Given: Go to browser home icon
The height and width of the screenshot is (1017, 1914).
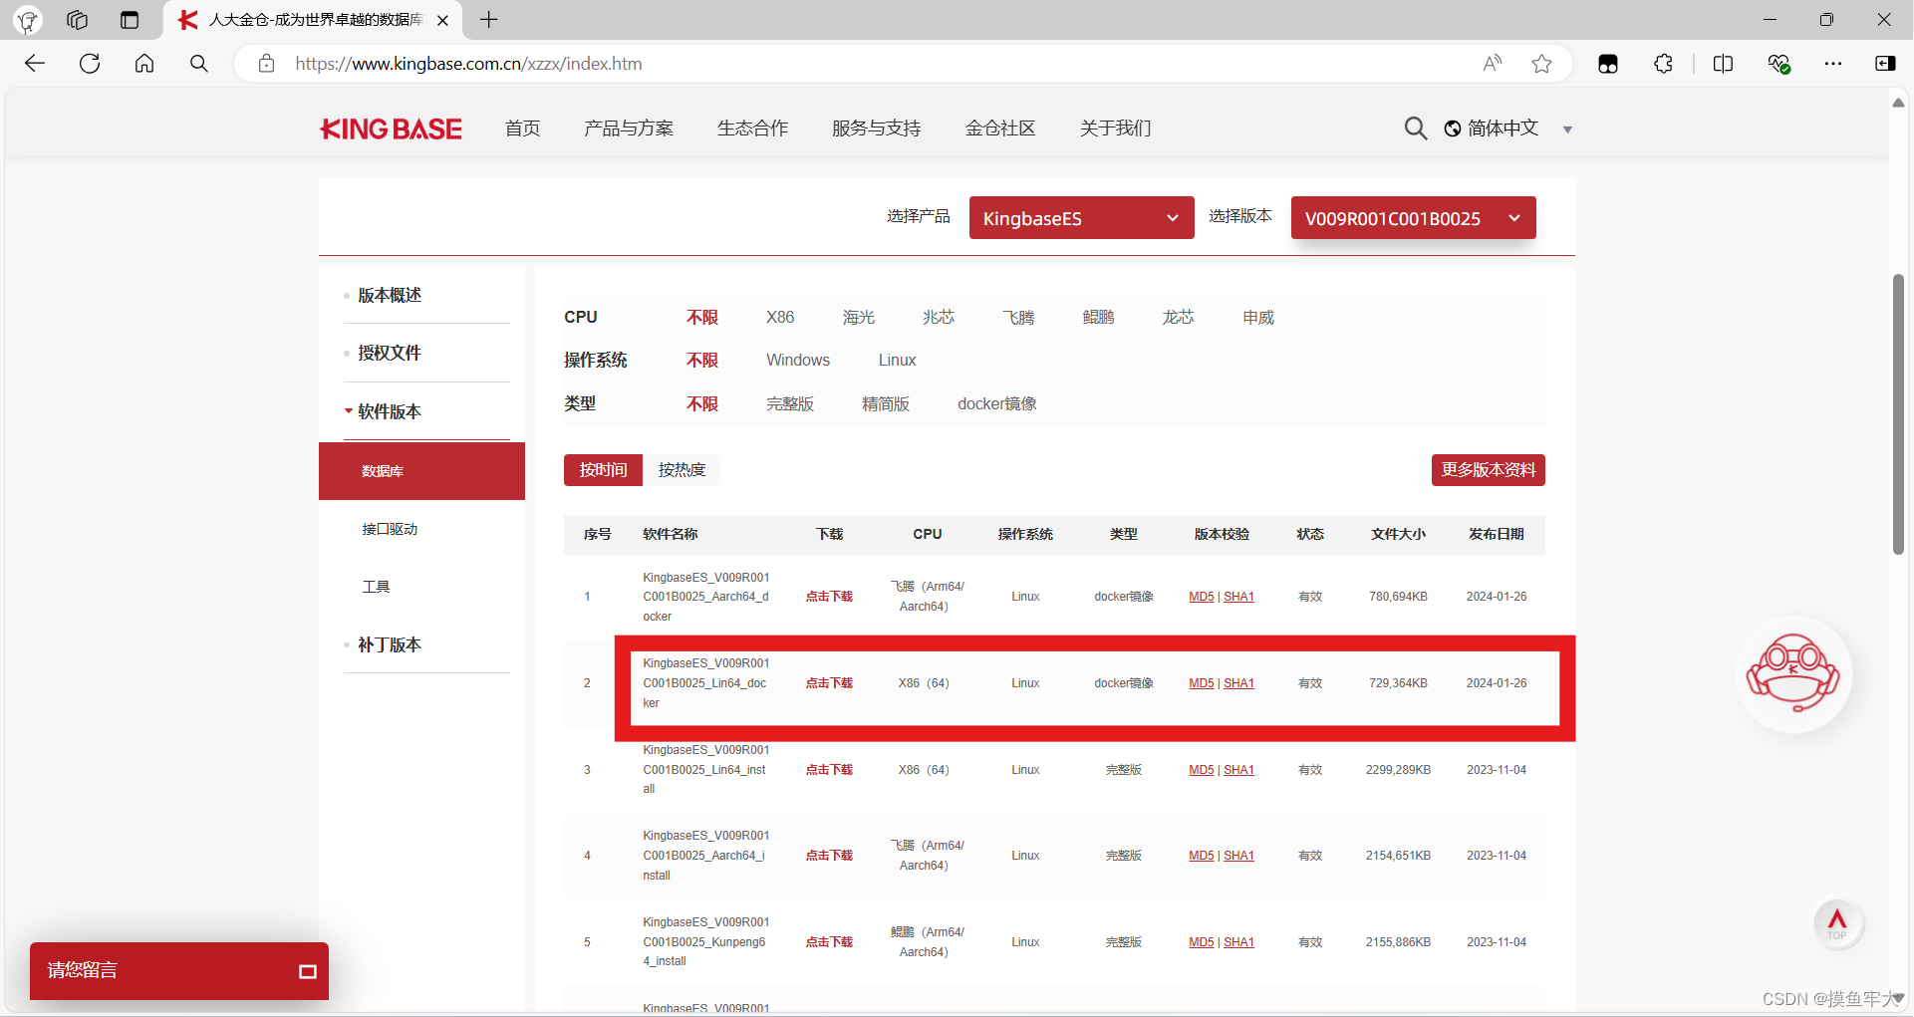Looking at the screenshot, I should (144, 64).
